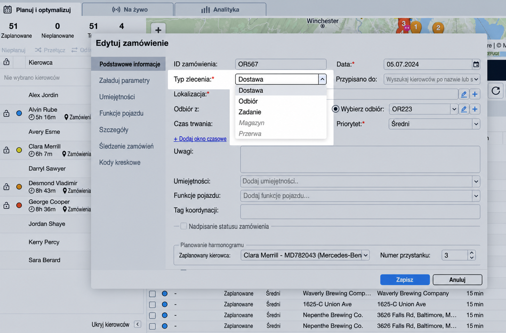This screenshot has width=506, height=333.
Task: Toggle Nadpisanie statusu zamówienia checkbox
Action: pyautogui.click(x=184, y=226)
